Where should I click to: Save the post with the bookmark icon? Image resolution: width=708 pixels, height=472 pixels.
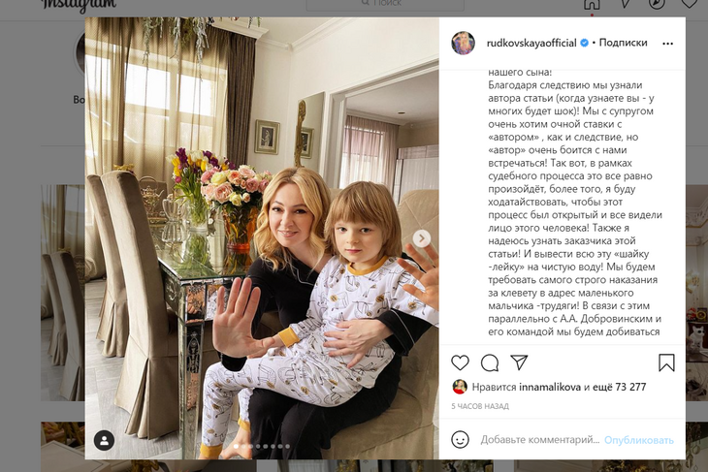pyautogui.click(x=666, y=362)
